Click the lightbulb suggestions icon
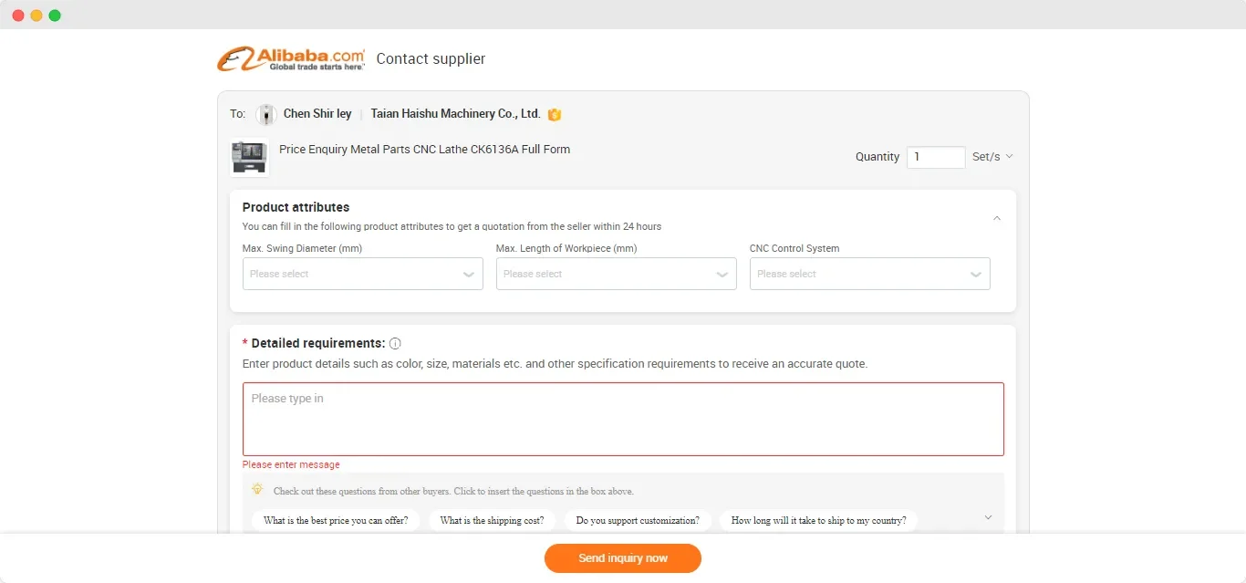1246x583 pixels. tap(257, 490)
